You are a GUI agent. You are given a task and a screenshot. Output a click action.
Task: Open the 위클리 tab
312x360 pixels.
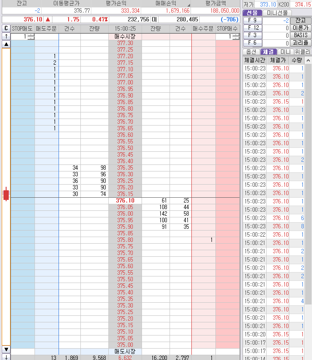302,52
